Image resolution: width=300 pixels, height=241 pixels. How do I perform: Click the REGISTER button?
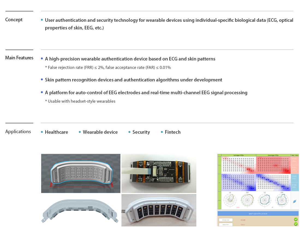[x=226, y=220]
